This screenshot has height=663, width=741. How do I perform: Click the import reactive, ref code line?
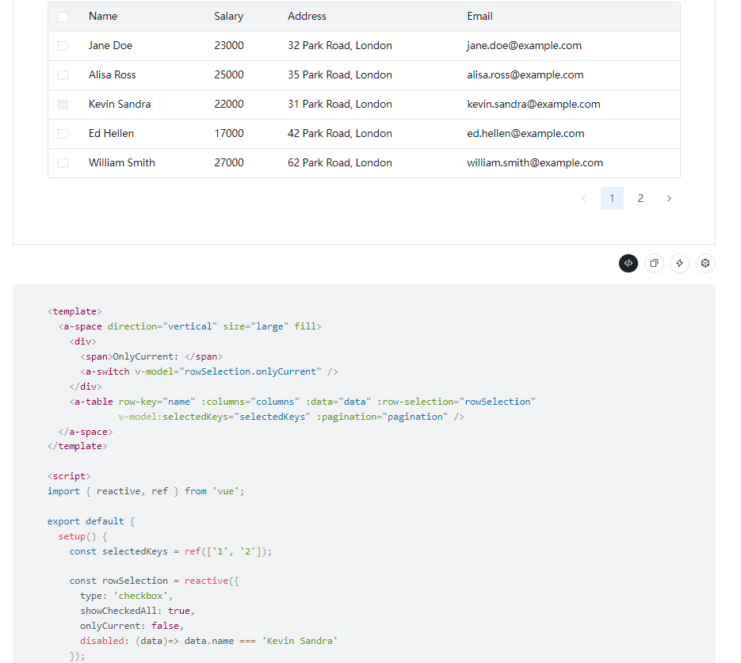coord(146,491)
